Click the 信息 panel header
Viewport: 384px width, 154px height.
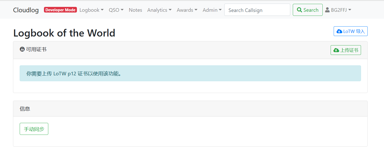pyautogui.click(x=190, y=109)
